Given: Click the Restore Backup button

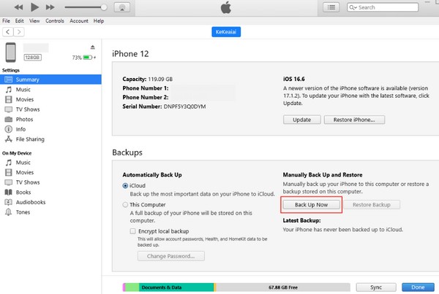Looking at the screenshot, I should [372, 205].
